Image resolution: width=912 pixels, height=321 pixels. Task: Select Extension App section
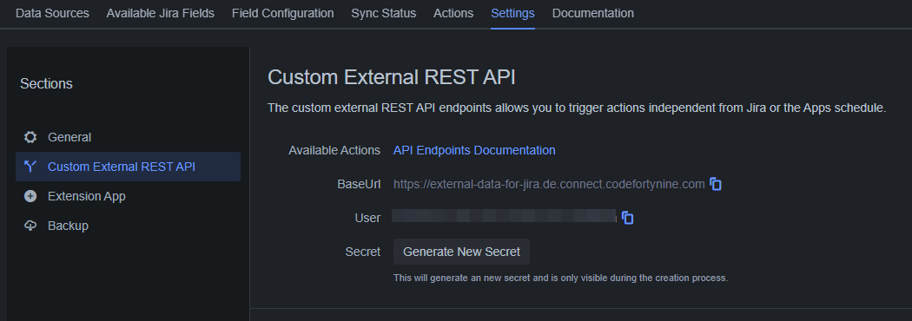click(x=128, y=196)
